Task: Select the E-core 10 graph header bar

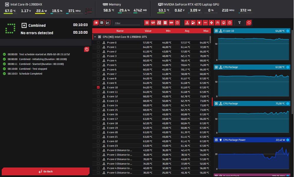Action: click(x=252, y=31)
